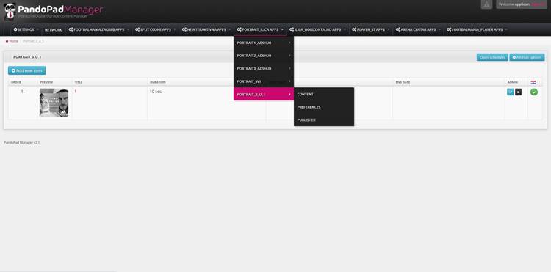The height and width of the screenshot is (272, 551).
Task: Delete item with black X icon
Action: [x=519, y=92]
